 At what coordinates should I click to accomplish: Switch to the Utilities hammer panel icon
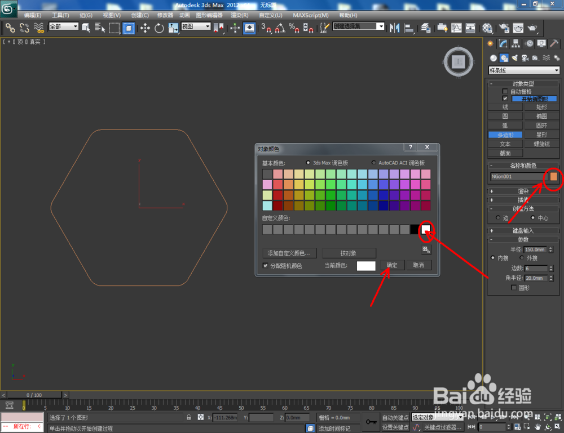point(554,44)
